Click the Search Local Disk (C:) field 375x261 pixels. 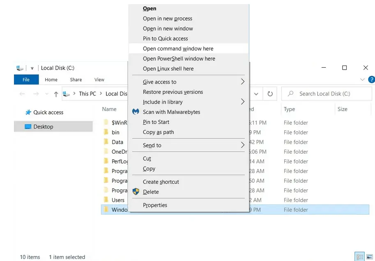click(x=327, y=94)
